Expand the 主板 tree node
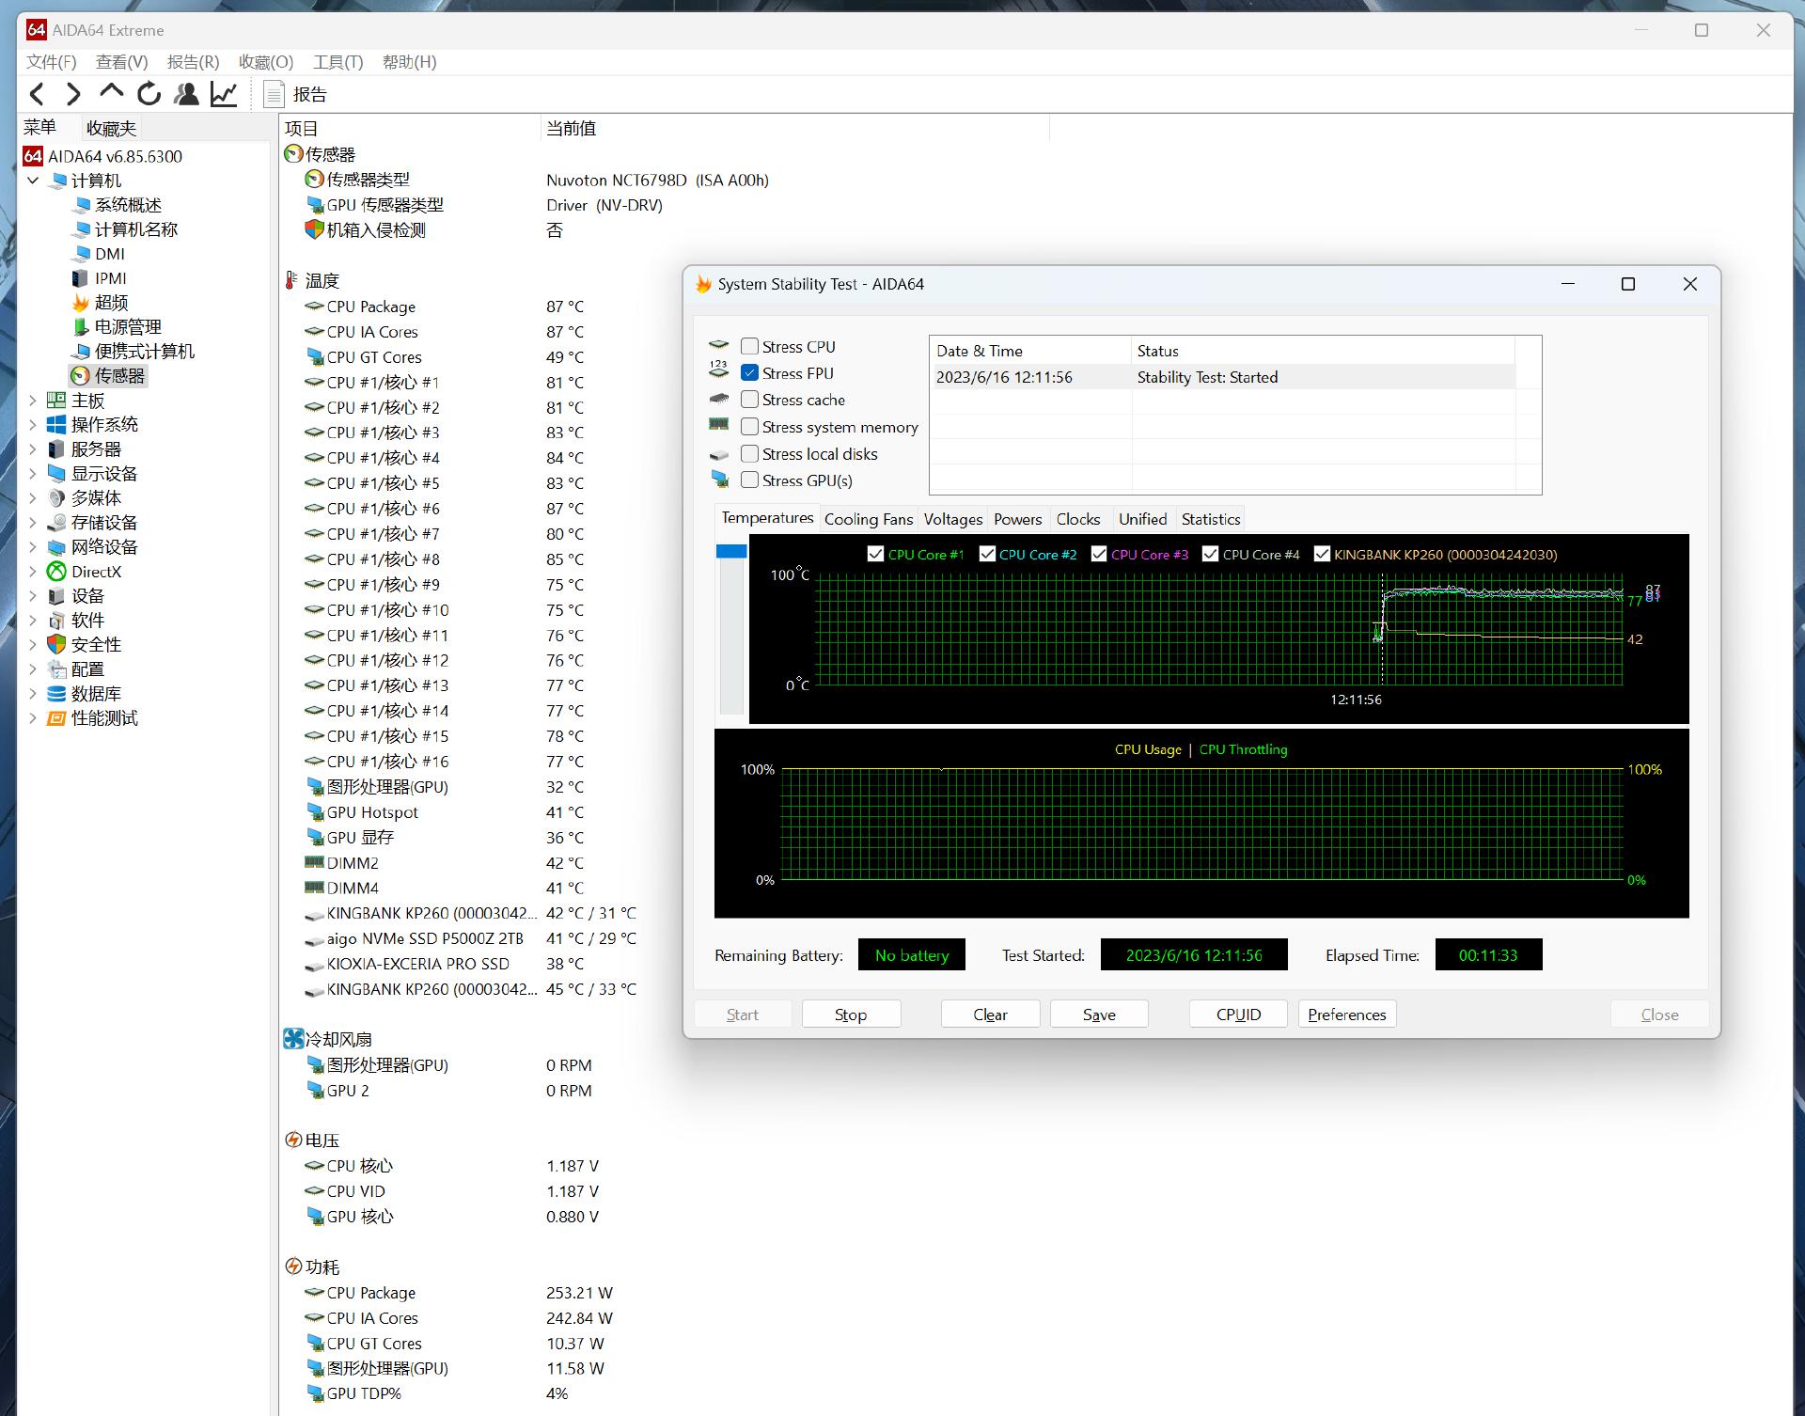Image resolution: width=1805 pixels, height=1416 pixels. point(33,401)
